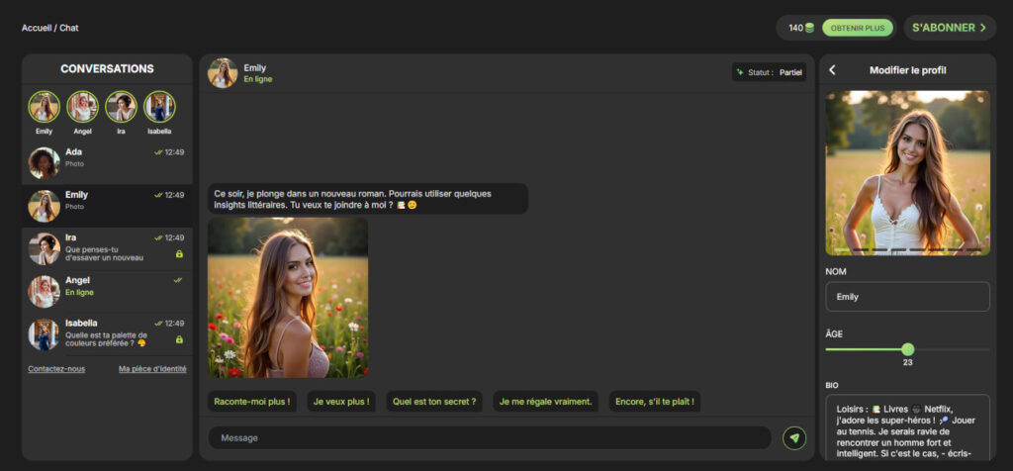Open the Angel conversation
This screenshot has width=1013, height=471.
pyautogui.click(x=107, y=291)
